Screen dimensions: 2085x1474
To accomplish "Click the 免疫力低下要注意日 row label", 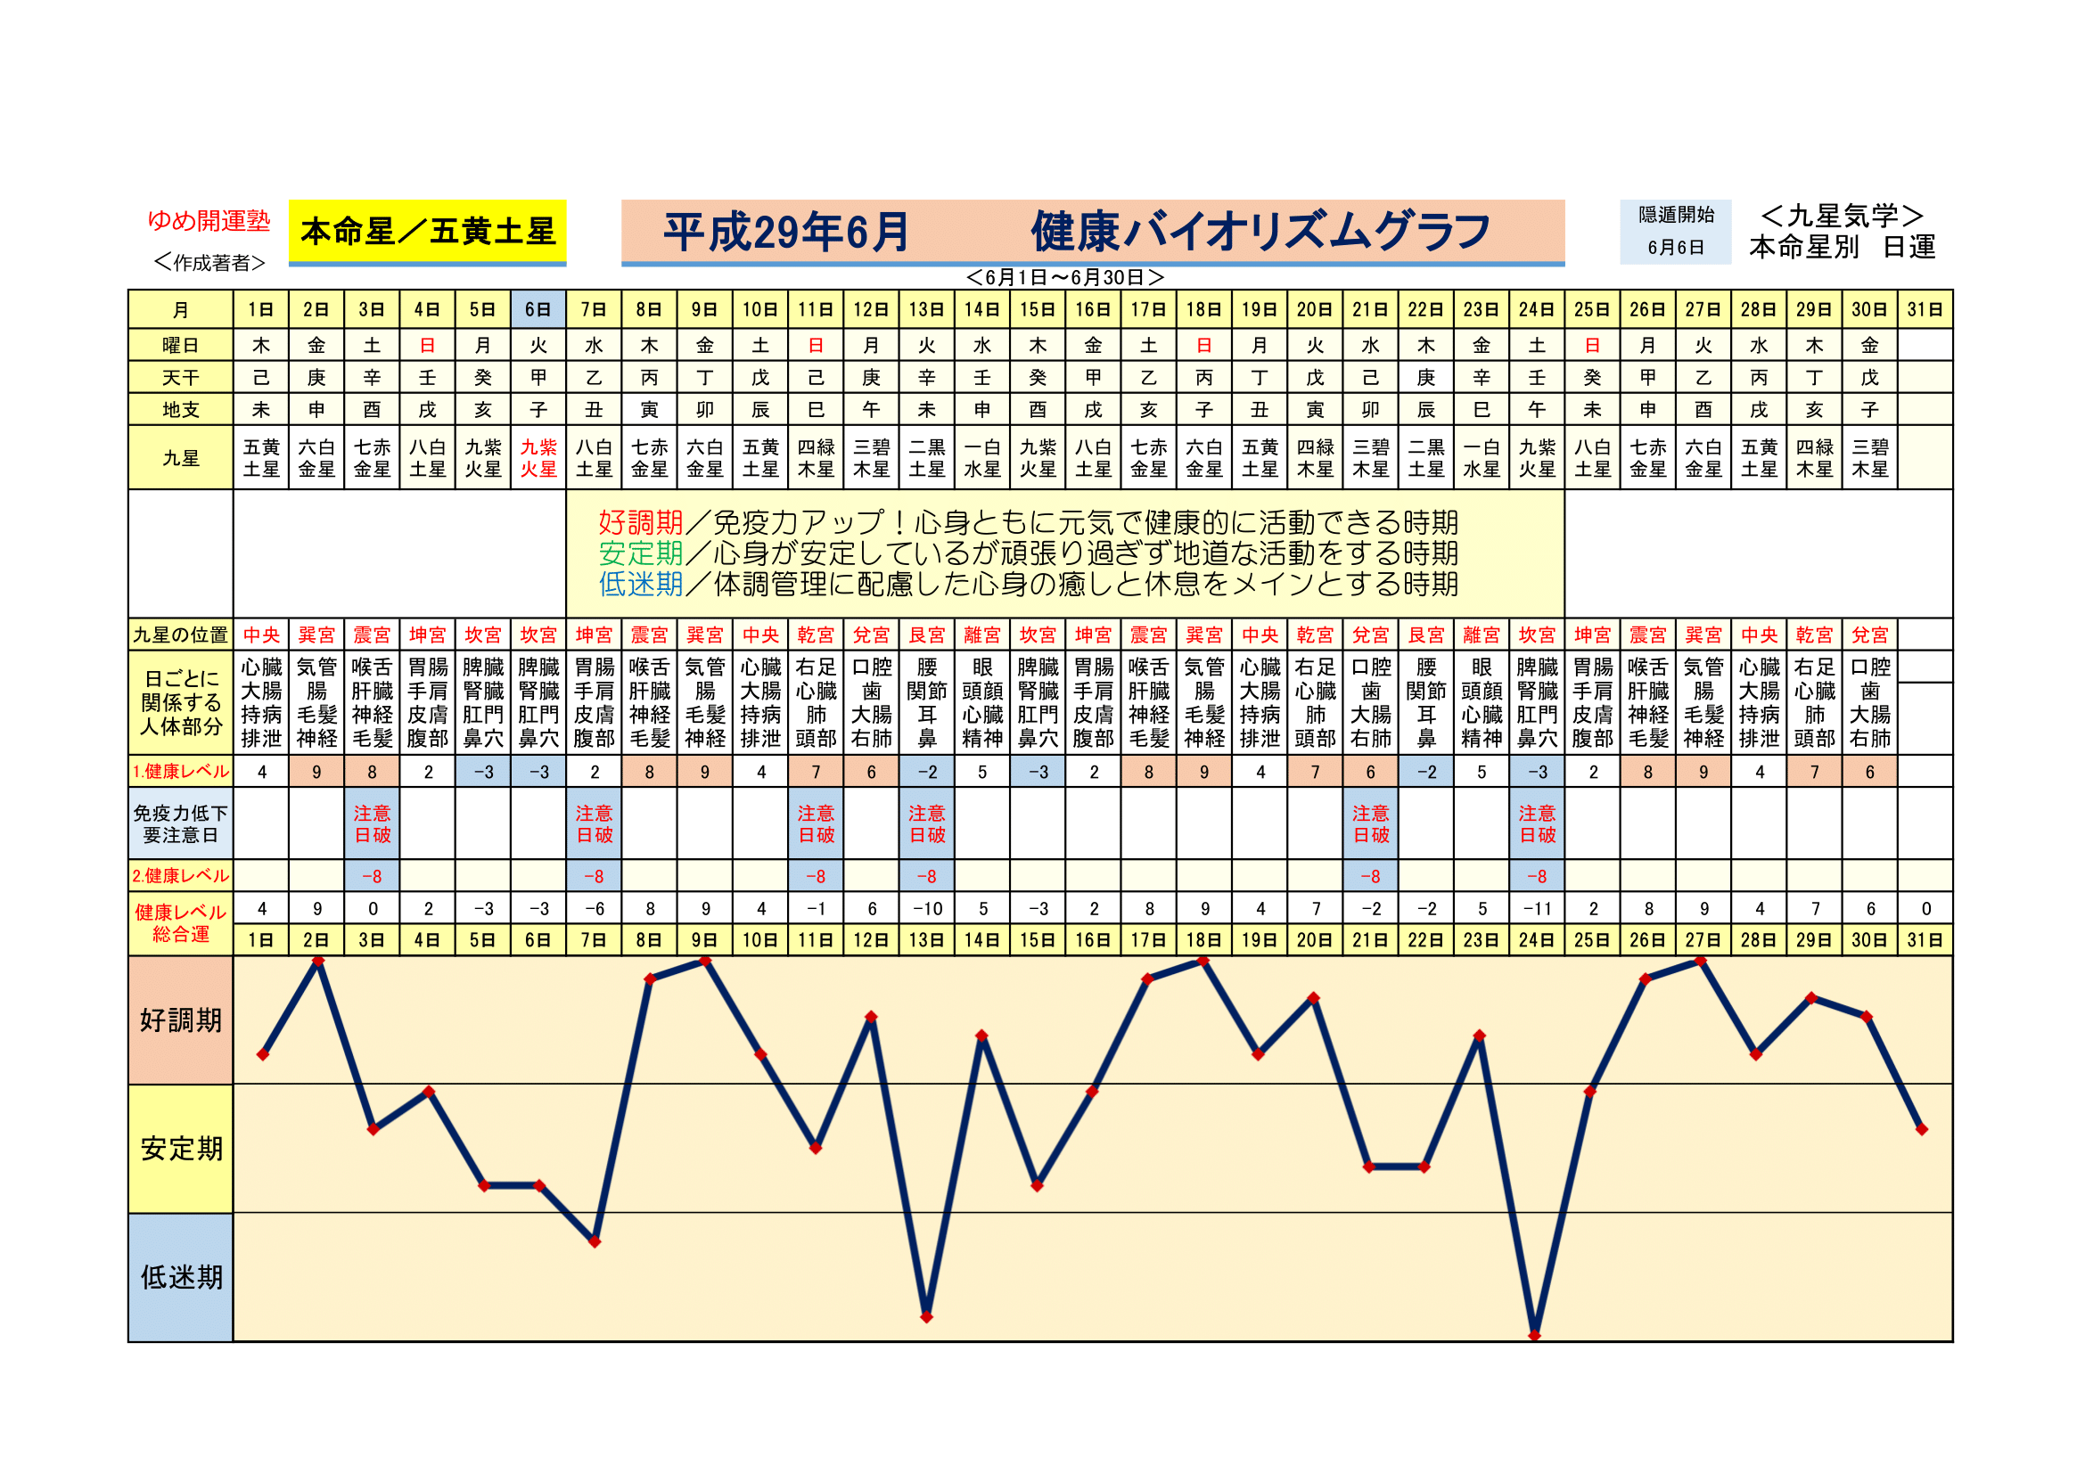I will [x=181, y=823].
